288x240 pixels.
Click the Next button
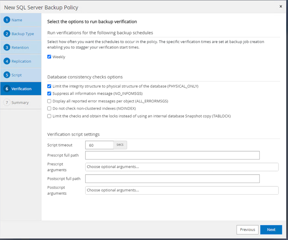coord(271,230)
